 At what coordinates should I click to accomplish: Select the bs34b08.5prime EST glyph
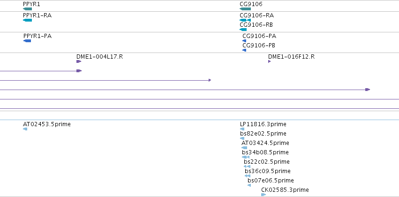(246, 157)
